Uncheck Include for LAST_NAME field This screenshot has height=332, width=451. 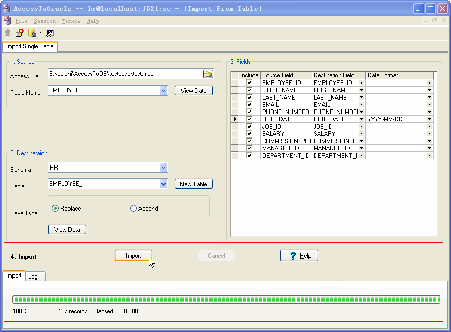249,98
